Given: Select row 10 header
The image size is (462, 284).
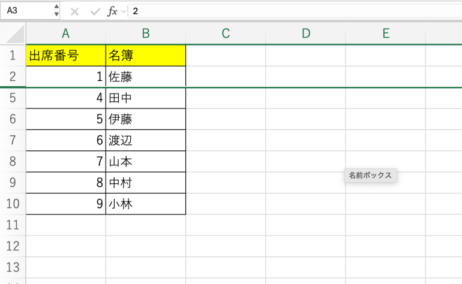Looking at the screenshot, I should pyautogui.click(x=13, y=204).
